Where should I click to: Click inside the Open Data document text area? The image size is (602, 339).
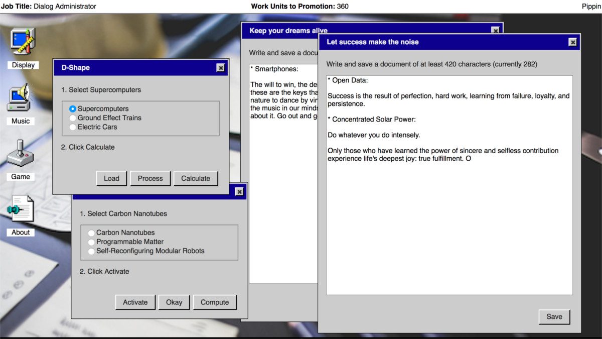[449, 185]
